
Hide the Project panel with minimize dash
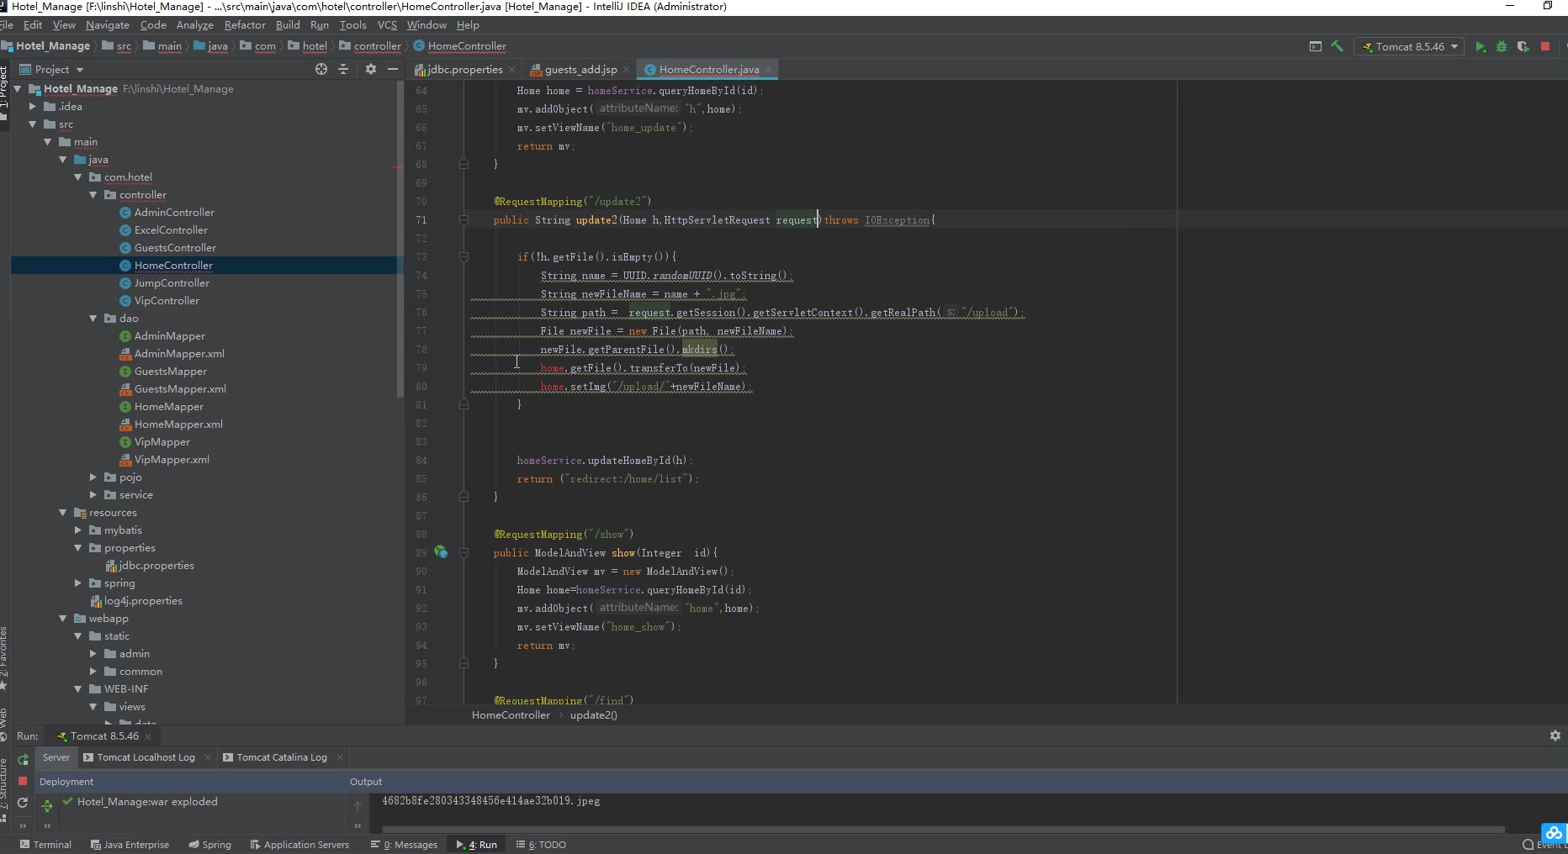393,70
